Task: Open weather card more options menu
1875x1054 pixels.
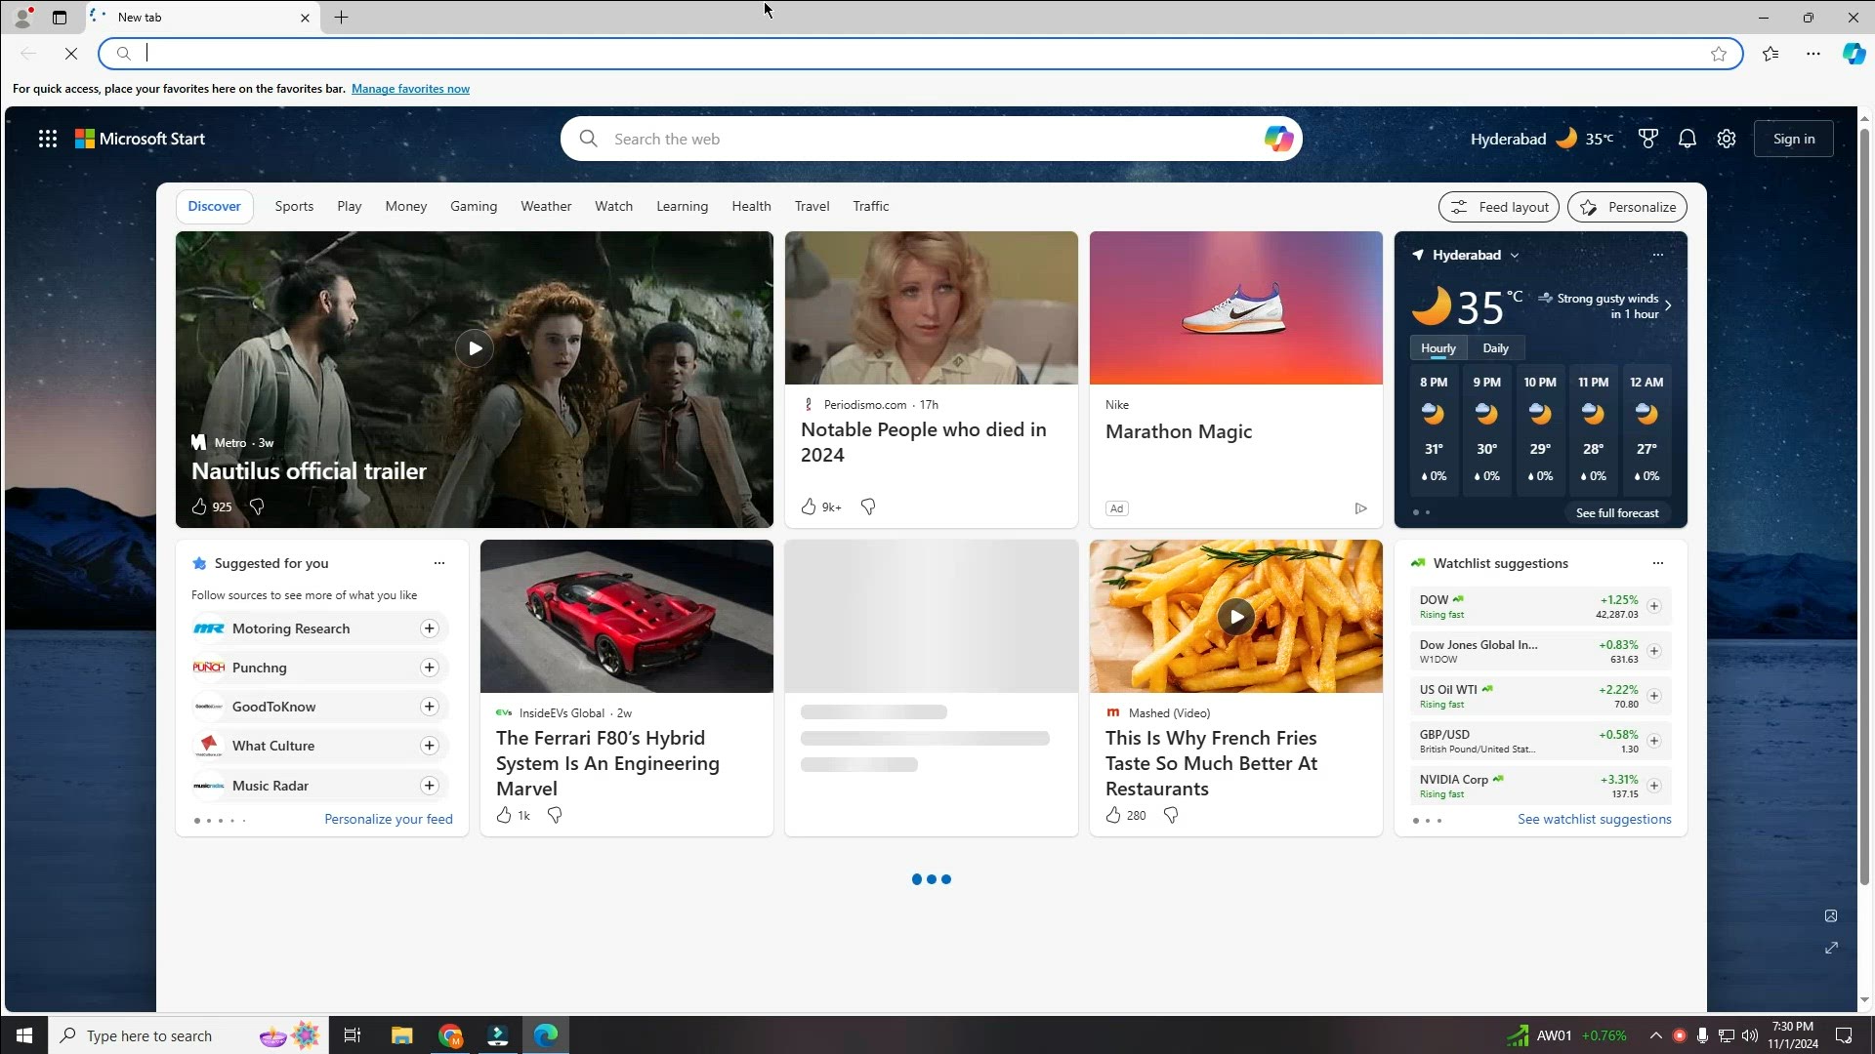Action: pos(1657,255)
